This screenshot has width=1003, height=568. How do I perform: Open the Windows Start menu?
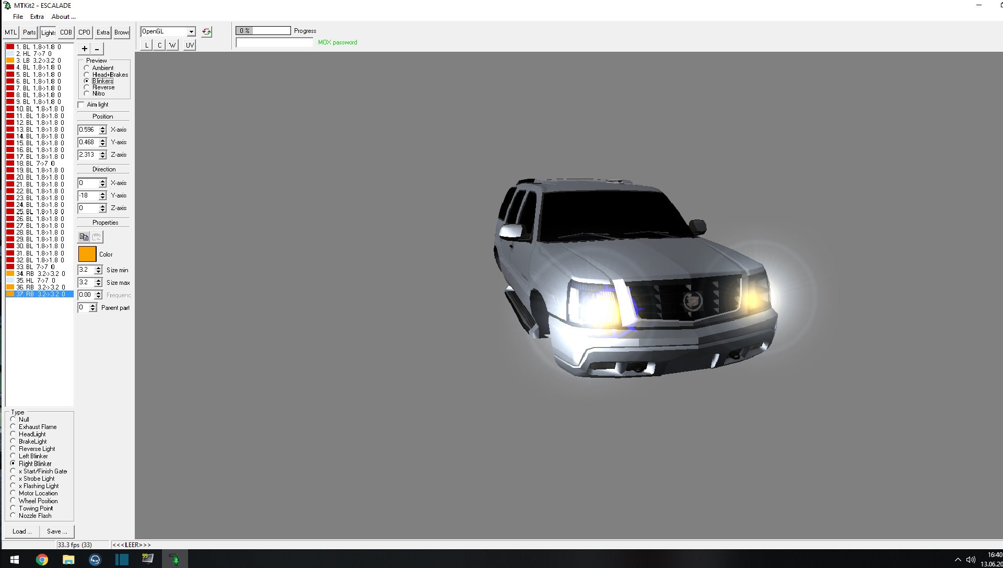pos(14,560)
